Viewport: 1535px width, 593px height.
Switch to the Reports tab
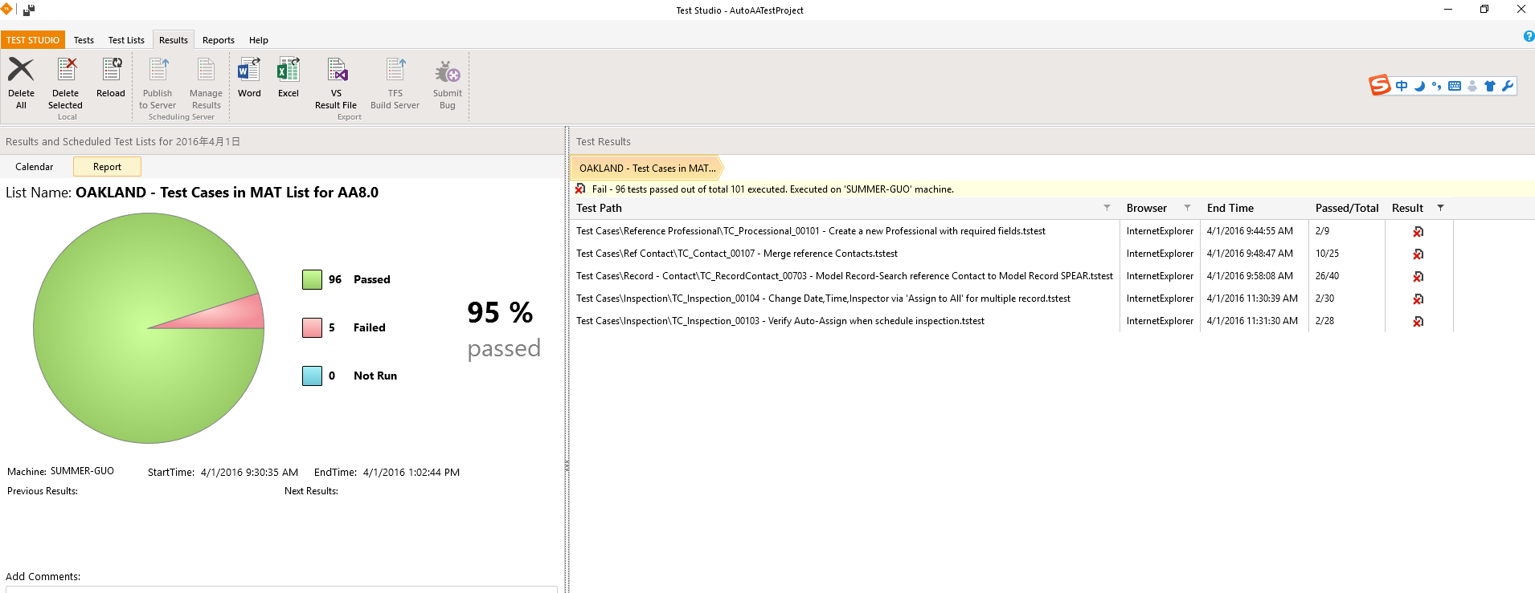[x=219, y=40]
